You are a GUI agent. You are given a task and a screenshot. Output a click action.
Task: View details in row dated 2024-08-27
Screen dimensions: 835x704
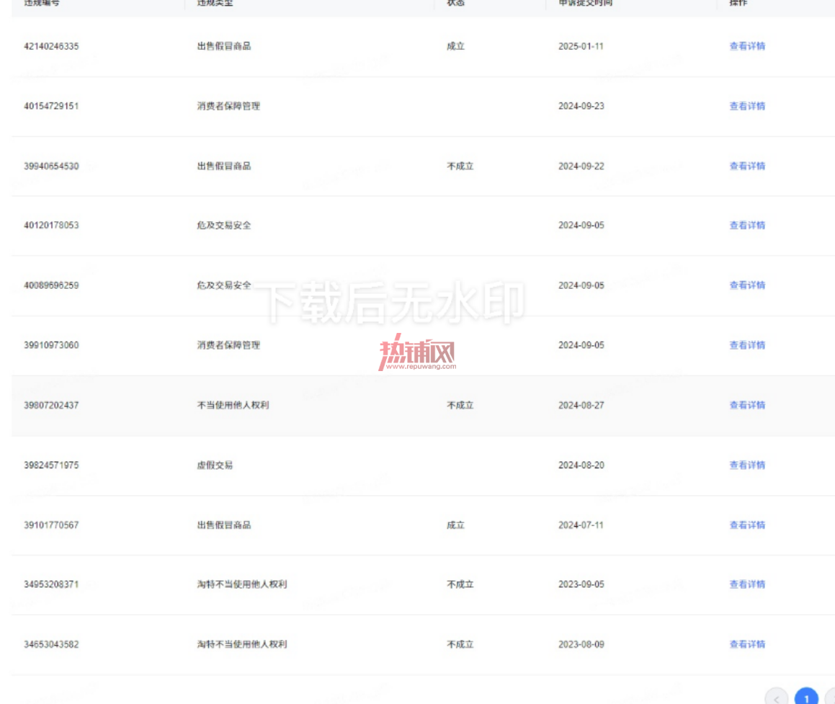click(747, 405)
